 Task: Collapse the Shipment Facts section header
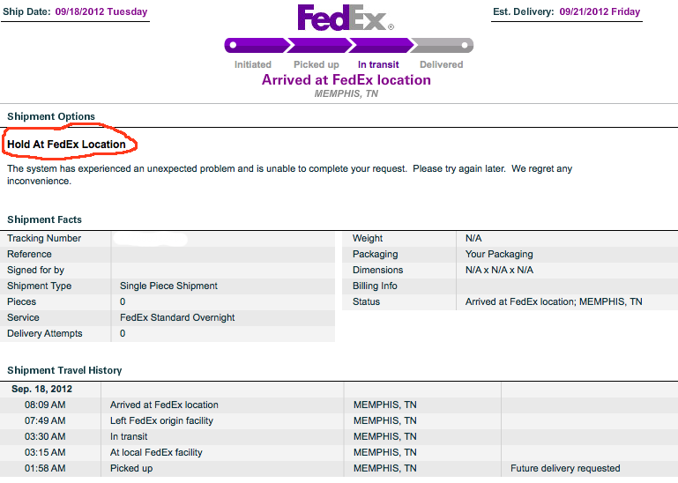click(45, 219)
